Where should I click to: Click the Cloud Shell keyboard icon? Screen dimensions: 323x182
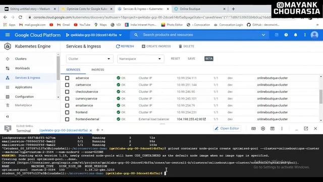(253, 128)
